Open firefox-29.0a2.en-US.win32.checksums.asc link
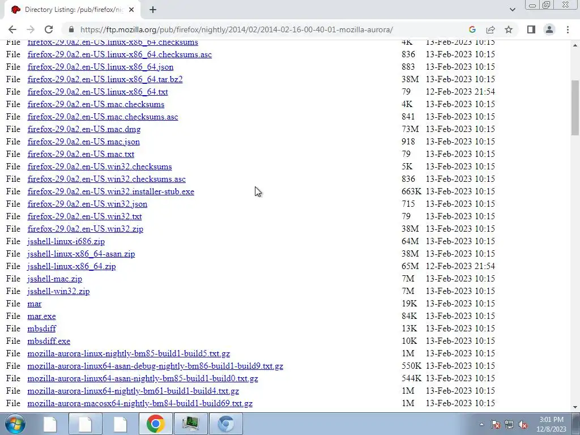Image resolution: width=580 pixels, height=435 pixels. click(x=106, y=179)
